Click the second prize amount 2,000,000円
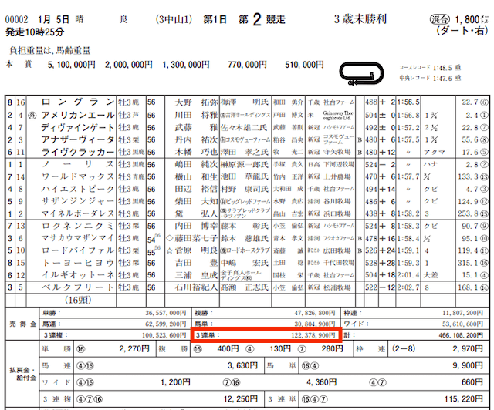Image resolution: width=494 pixels, height=410 pixels. click(x=129, y=65)
